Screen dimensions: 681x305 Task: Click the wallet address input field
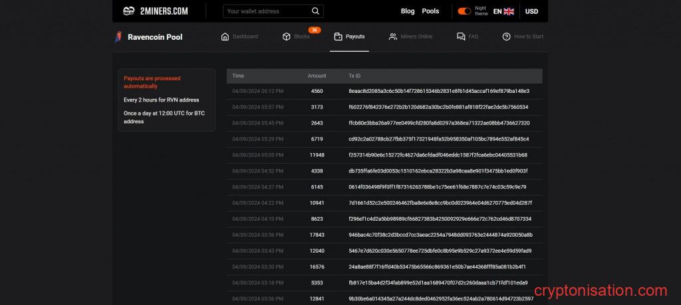(x=267, y=11)
